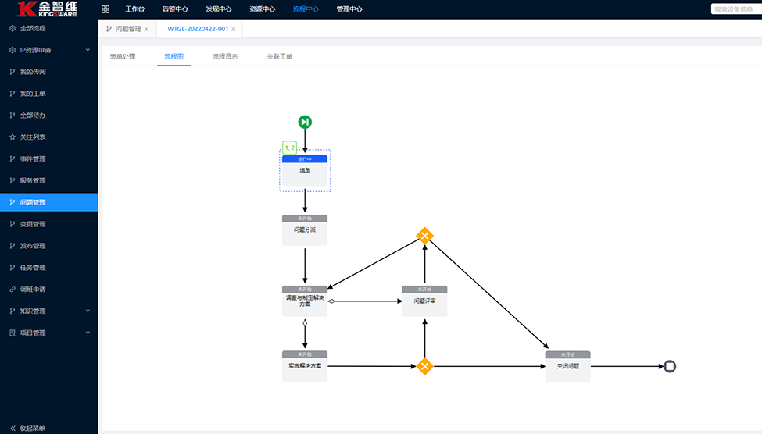Select the 填单 in-progress node
762x434 pixels.
click(x=305, y=171)
